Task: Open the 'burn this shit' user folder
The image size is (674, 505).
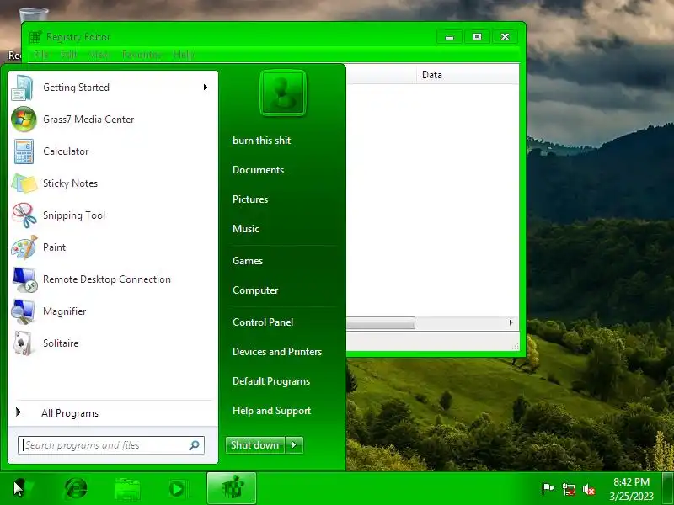Action: coord(261,141)
